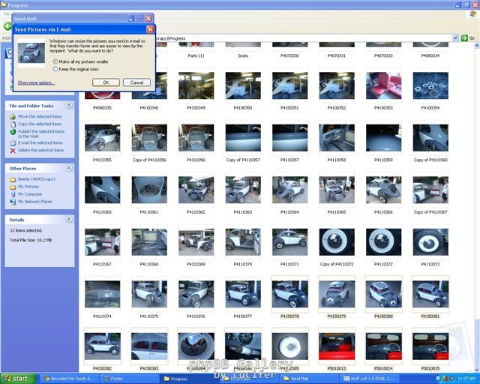480x384 pixels.
Task: Select thumbnail P4150382
Action: click(103, 346)
